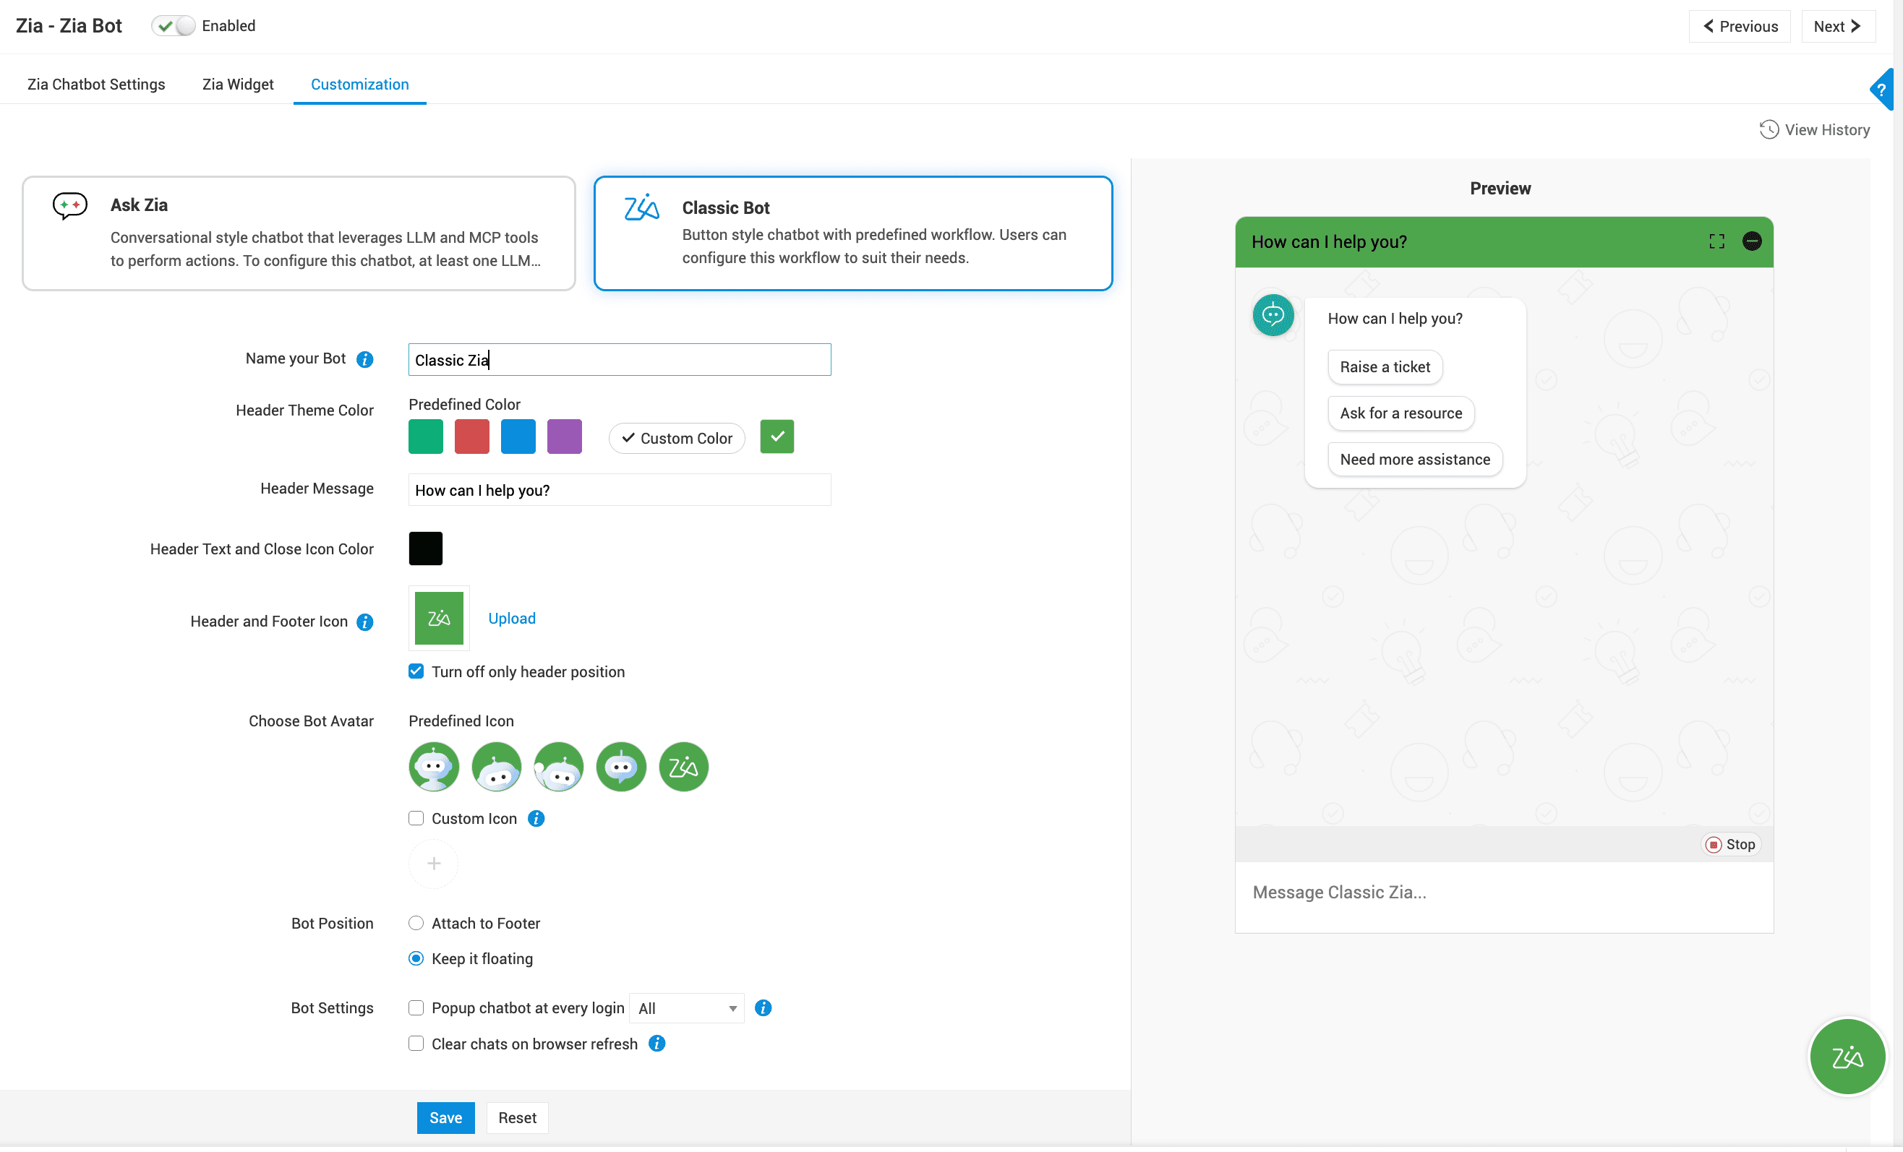Select the third waving robot avatar
Image resolution: width=1903 pixels, height=1152 pixels.
tap(558, 767)
